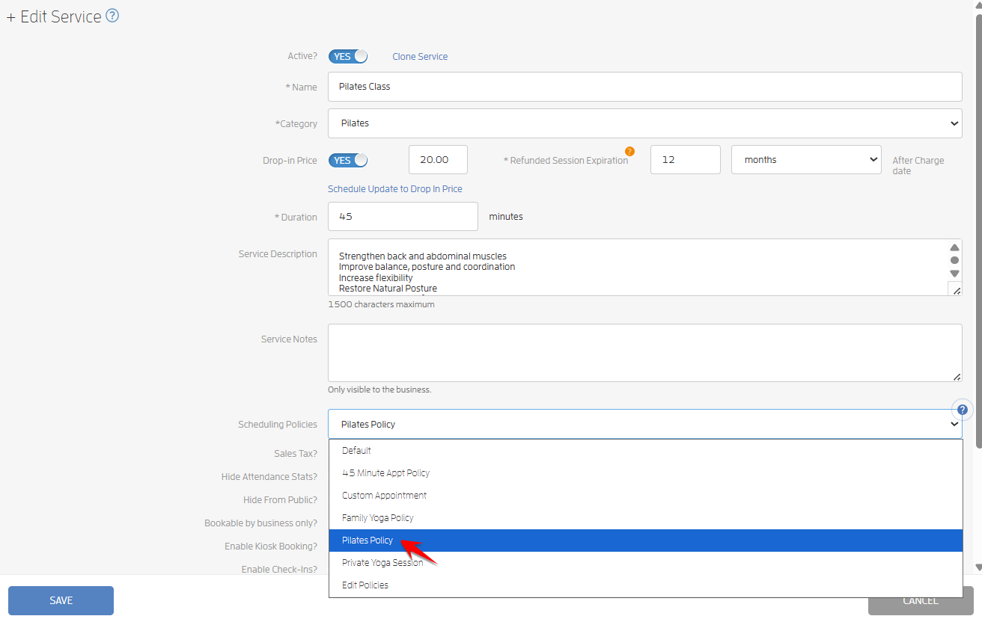Click the CANCEL button
982x622 pixels.
(921, 600)
